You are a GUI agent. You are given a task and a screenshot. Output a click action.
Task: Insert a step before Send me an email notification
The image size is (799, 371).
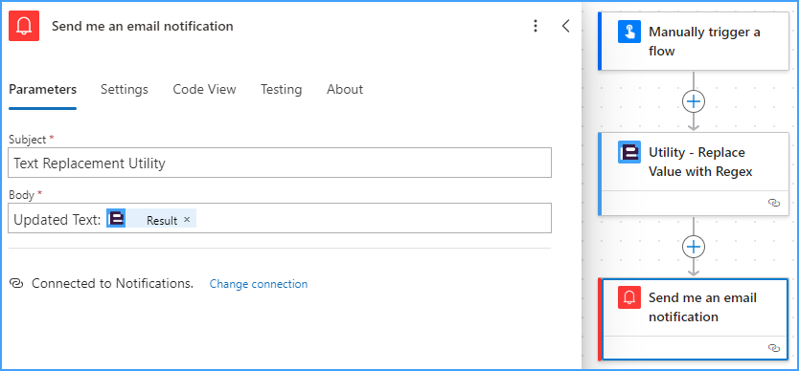[x=694, y=247]
